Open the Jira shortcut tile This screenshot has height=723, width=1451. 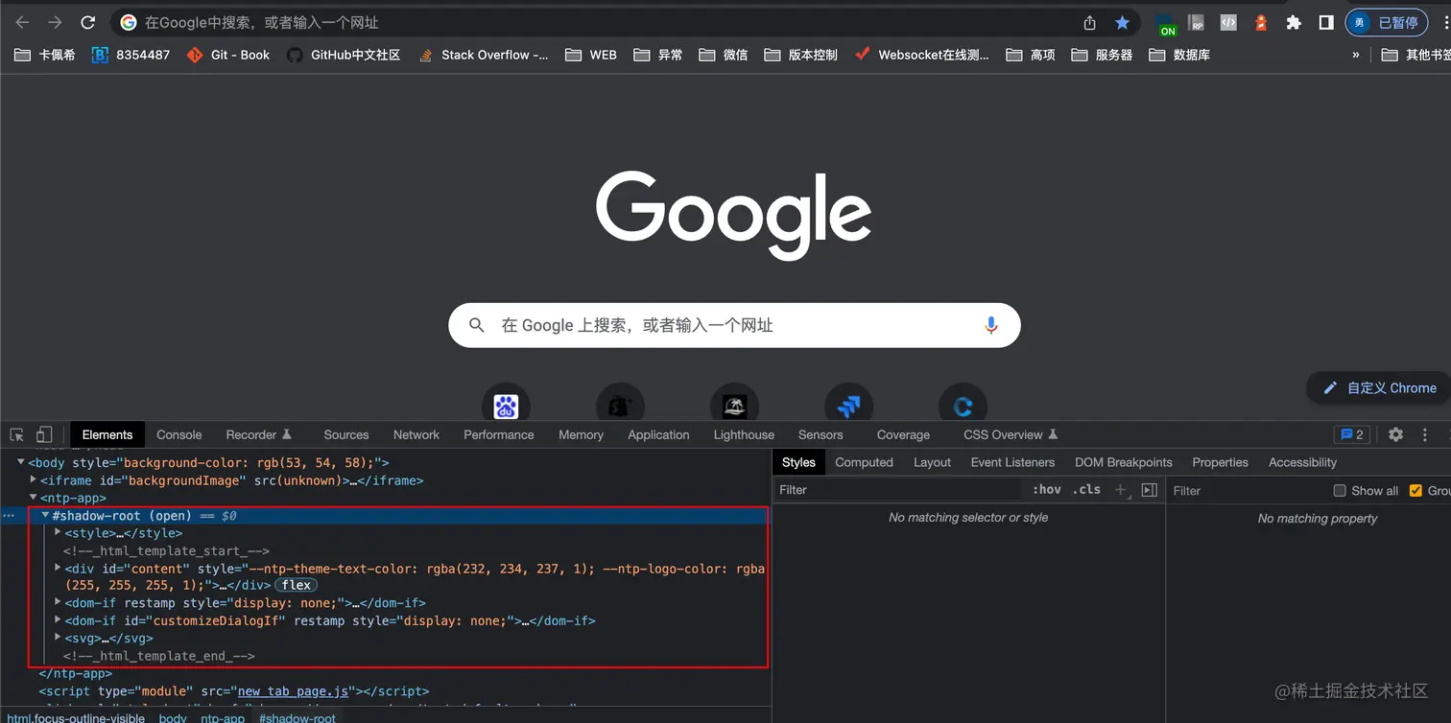coord(848,406)
